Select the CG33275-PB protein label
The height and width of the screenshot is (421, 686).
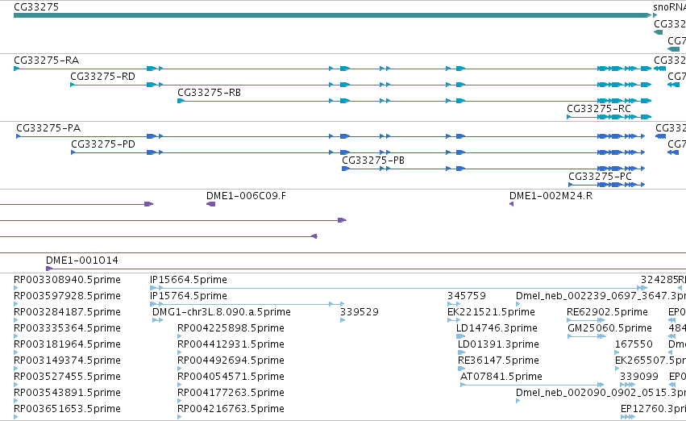(373, 160)
